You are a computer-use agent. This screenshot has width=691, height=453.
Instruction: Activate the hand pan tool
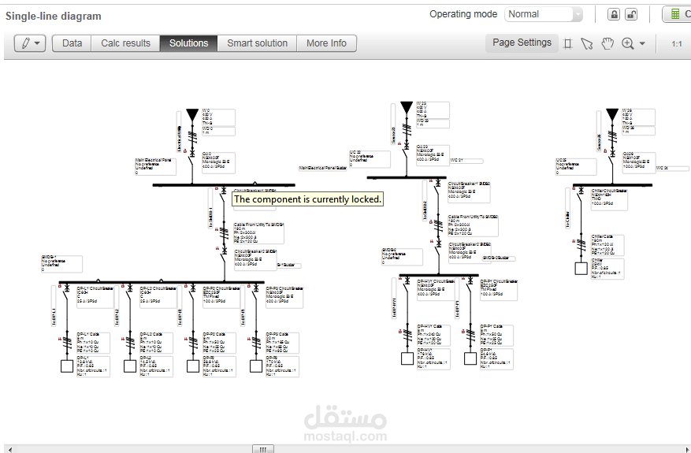pyautogui.click(x=607, y=43)
